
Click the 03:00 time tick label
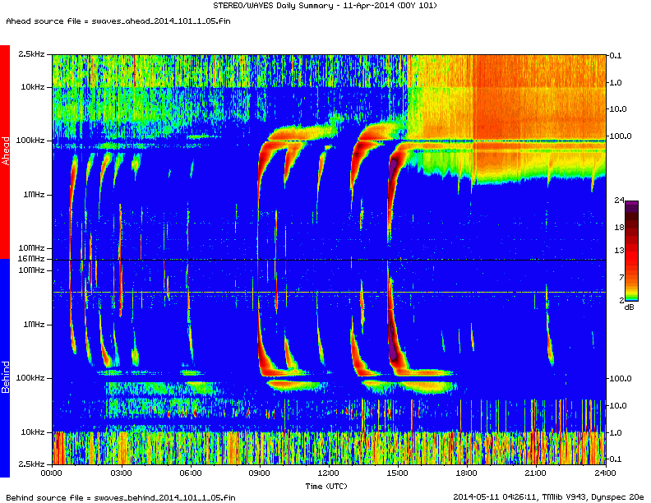(121, 473)
